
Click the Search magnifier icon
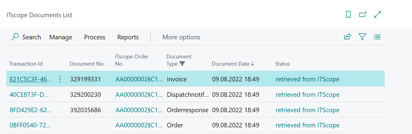point(15,37)
